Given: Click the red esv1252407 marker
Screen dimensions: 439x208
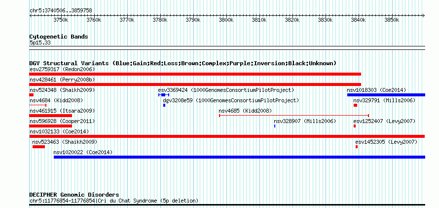Looking at the screenshot, I should pos(355,126).
